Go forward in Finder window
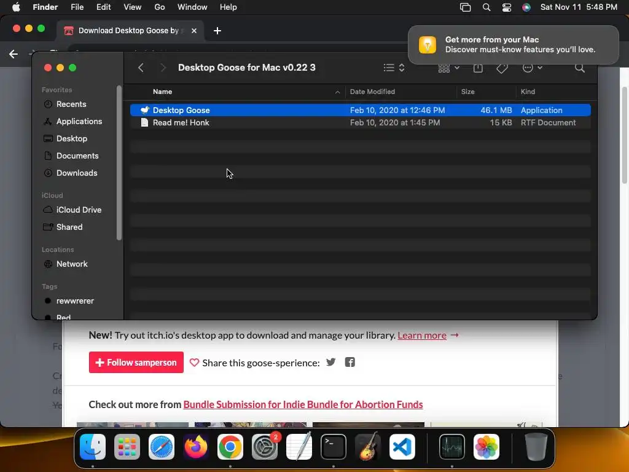The width and height of the screenshot is (629, 472). (x=162, y=68)
